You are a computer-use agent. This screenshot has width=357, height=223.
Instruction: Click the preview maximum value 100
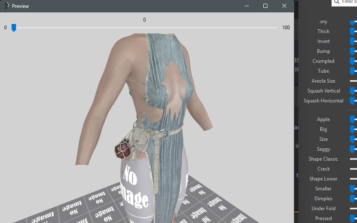[286, 28]
